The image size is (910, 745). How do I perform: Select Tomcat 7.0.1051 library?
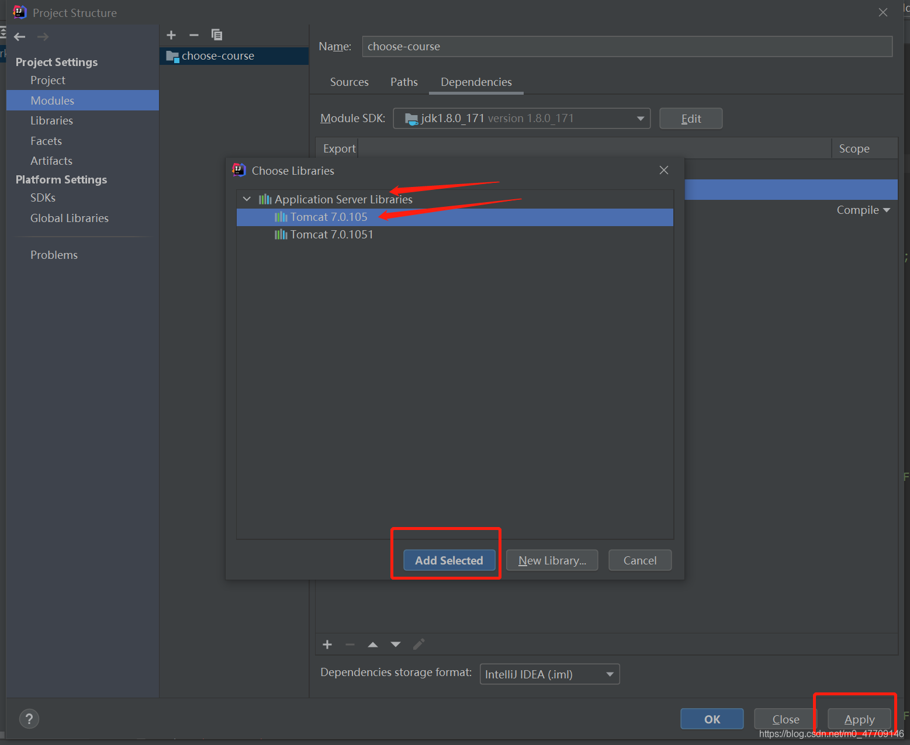click(x=331, y=235)
